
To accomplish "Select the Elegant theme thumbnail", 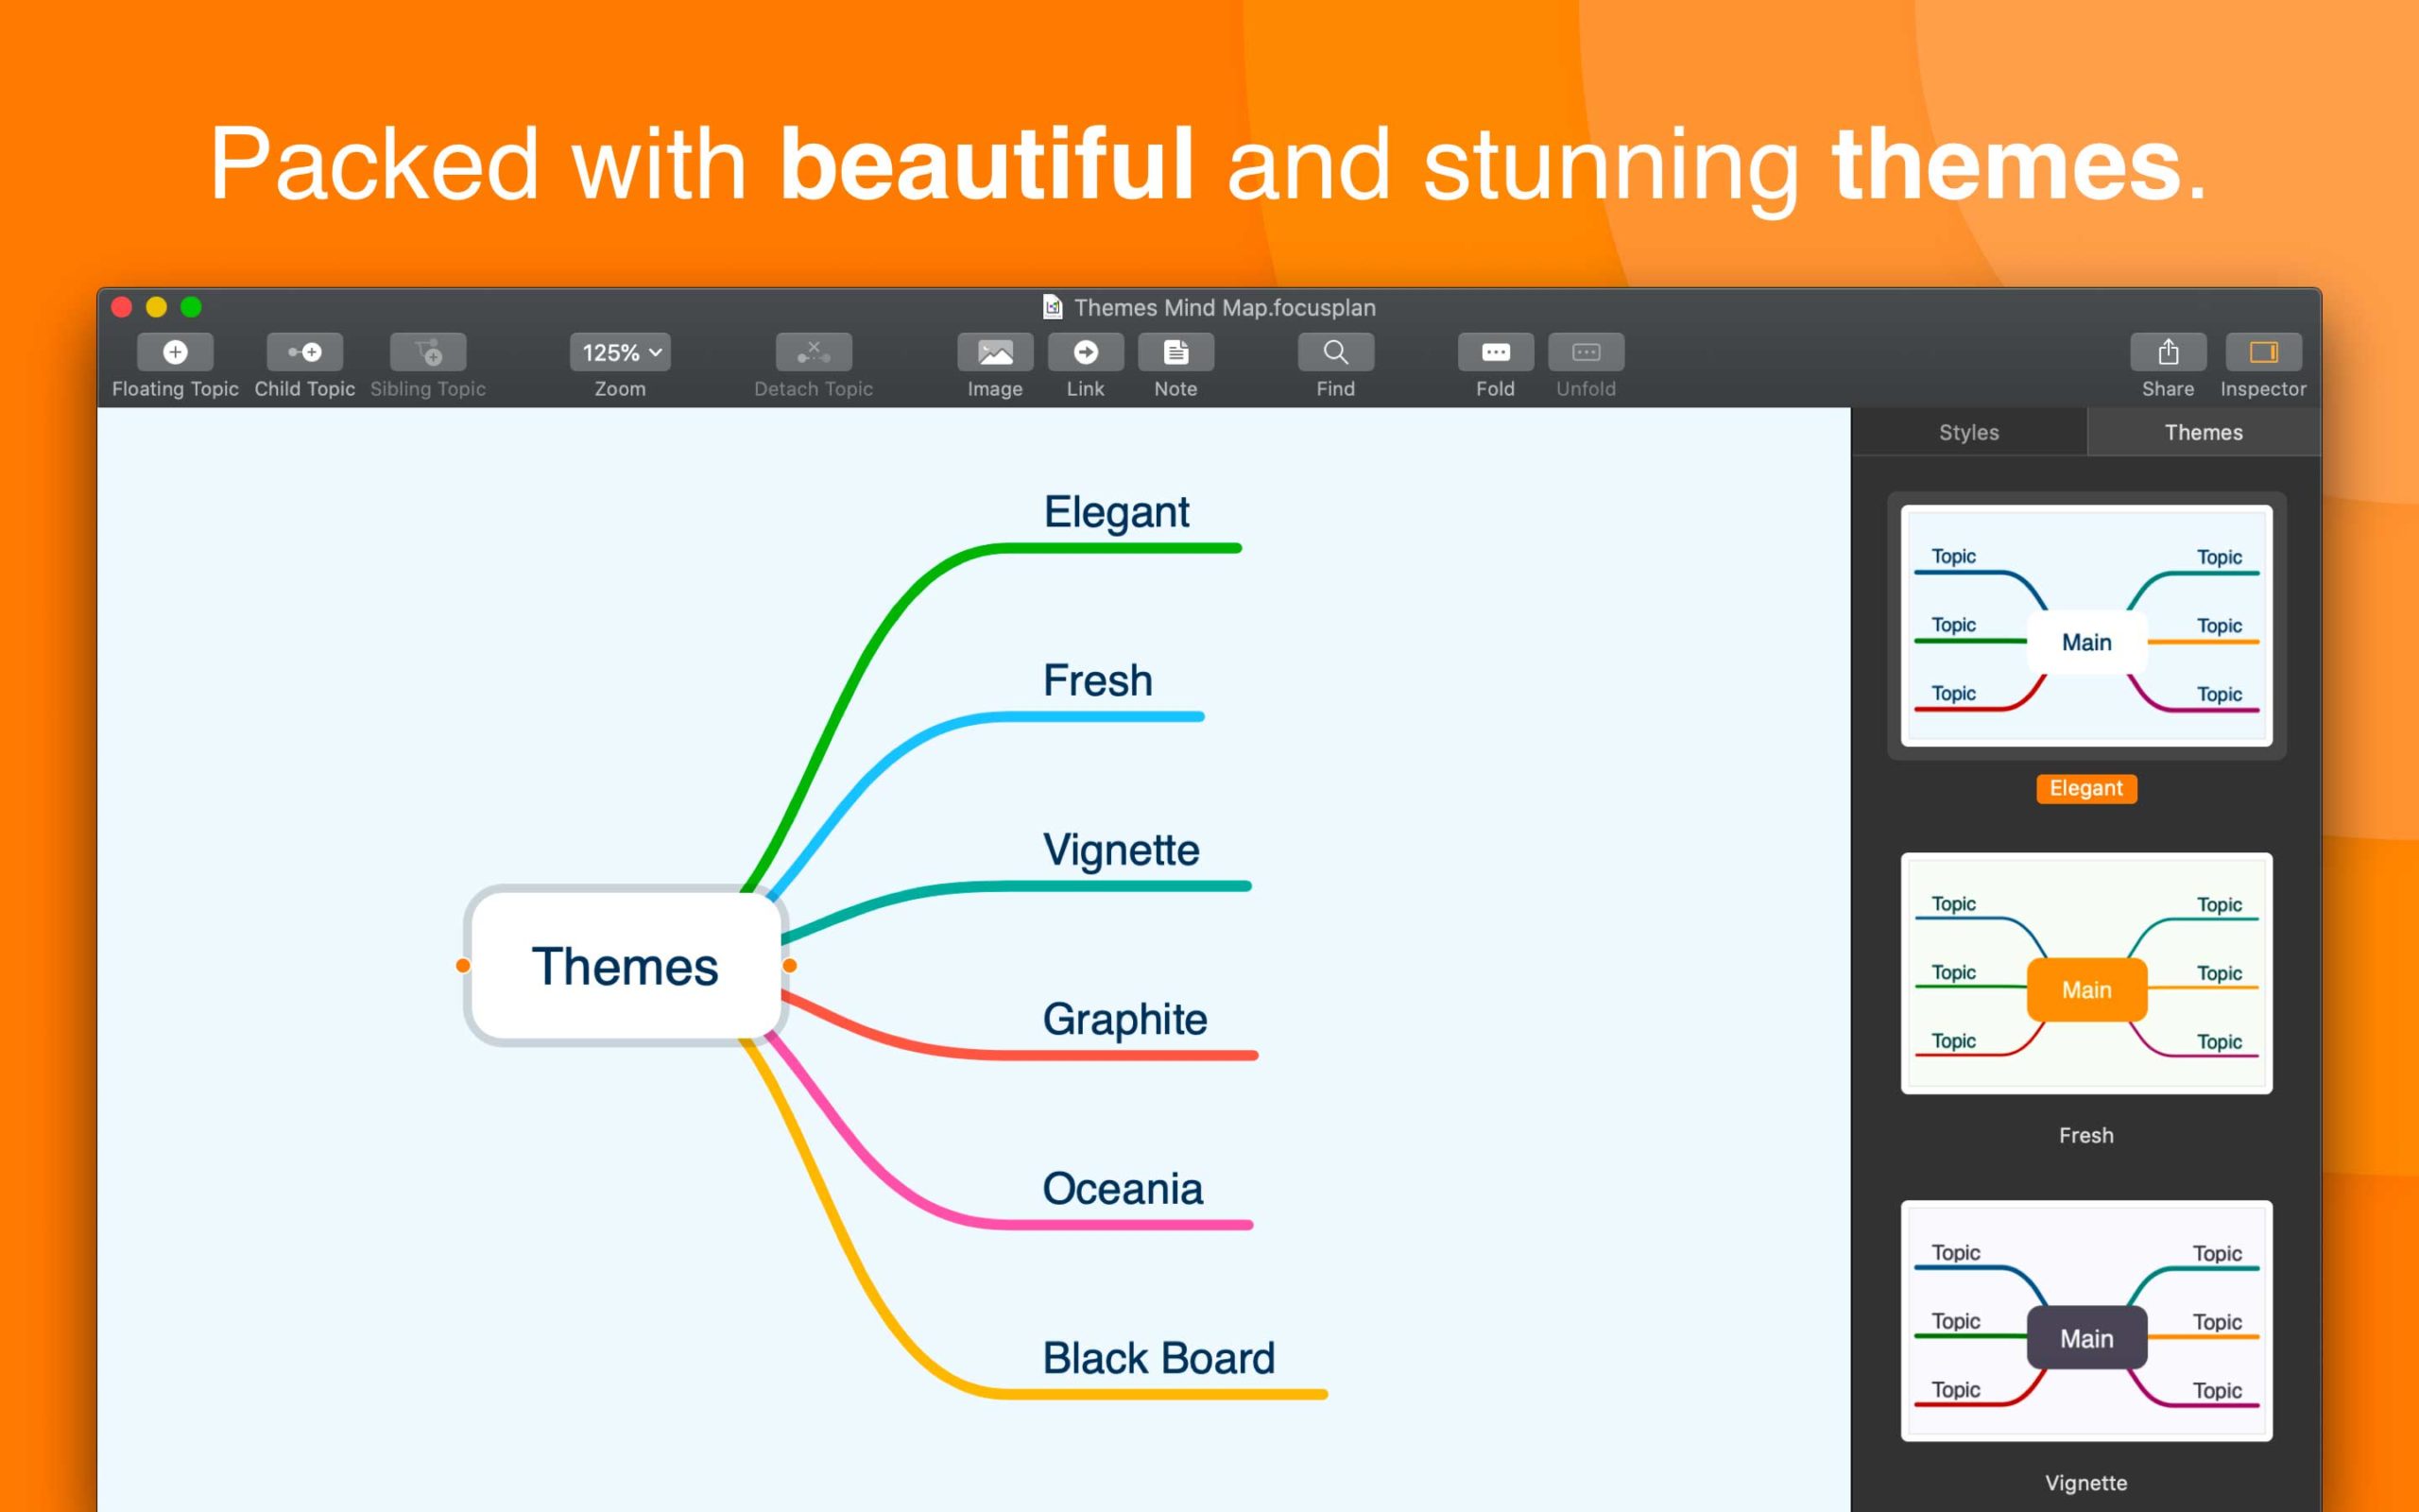I will (2086, 626).
